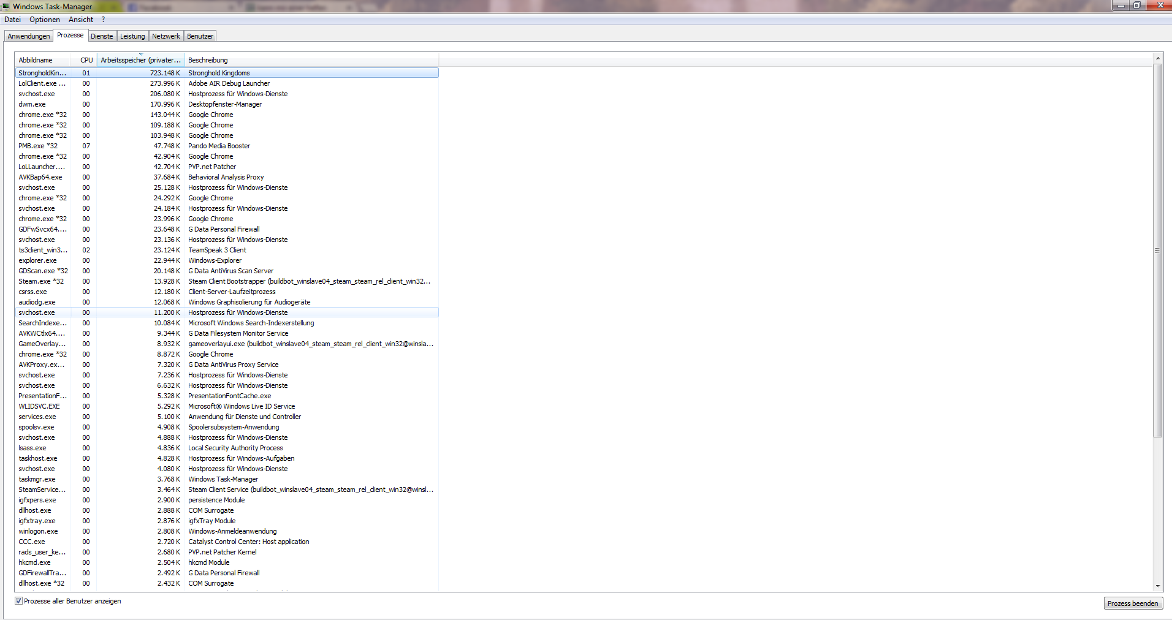Select the rads_user_ke... process
This screenshot has height=620, width=1172.
(227, 552)
